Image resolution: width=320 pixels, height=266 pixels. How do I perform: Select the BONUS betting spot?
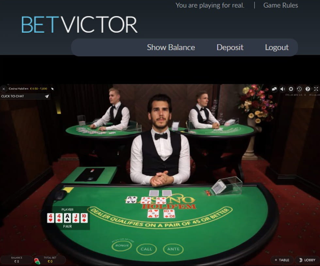coord(122,245)
